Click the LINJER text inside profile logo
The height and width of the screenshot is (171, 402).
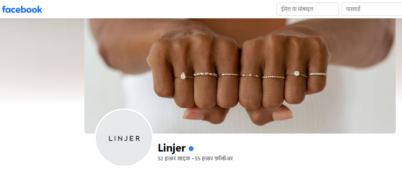[x=124, y=139]
